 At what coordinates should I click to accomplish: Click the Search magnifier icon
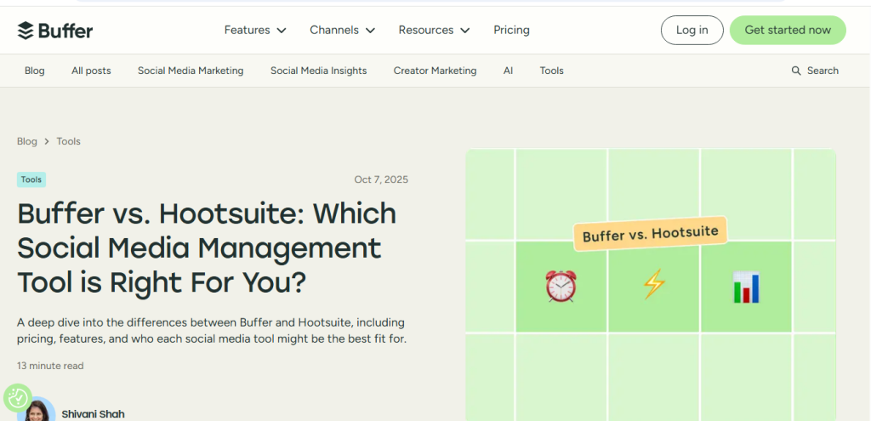coord(796,71)
